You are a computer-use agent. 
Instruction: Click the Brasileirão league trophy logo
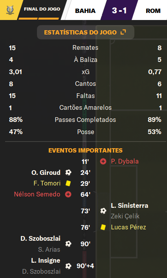coord(10,10)
